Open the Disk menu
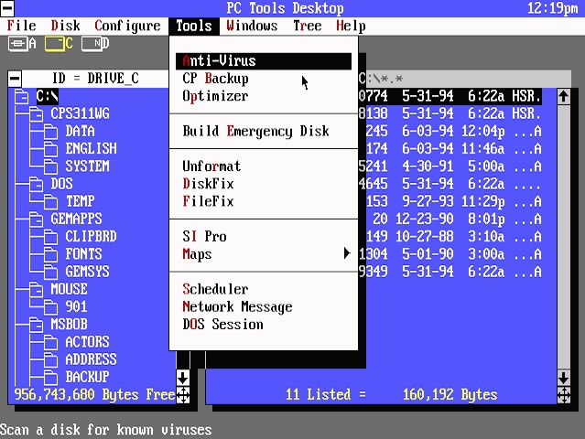This screenshot has height=439, width=585. point(65,26)
